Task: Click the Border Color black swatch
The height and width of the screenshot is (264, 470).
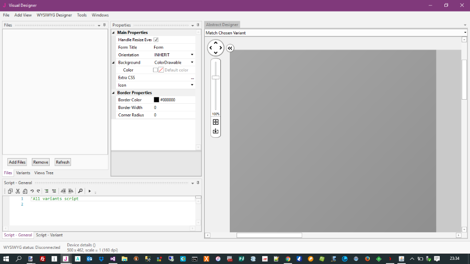Action: click(157, 100)
